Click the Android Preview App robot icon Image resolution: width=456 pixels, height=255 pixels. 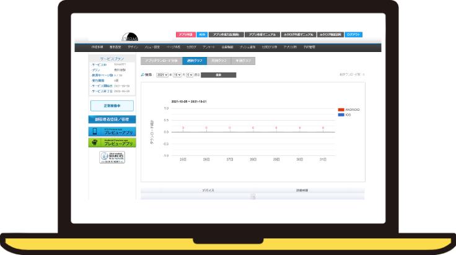(x=94, y=142)
